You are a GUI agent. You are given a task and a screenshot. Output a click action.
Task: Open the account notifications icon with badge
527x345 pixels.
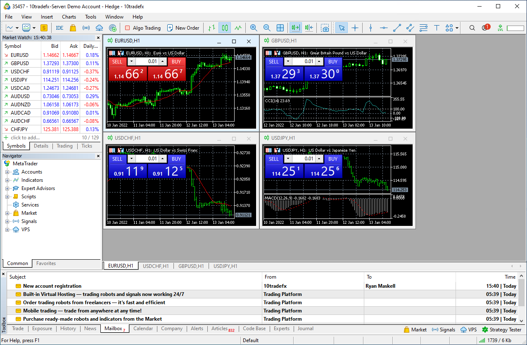[485, 28]
